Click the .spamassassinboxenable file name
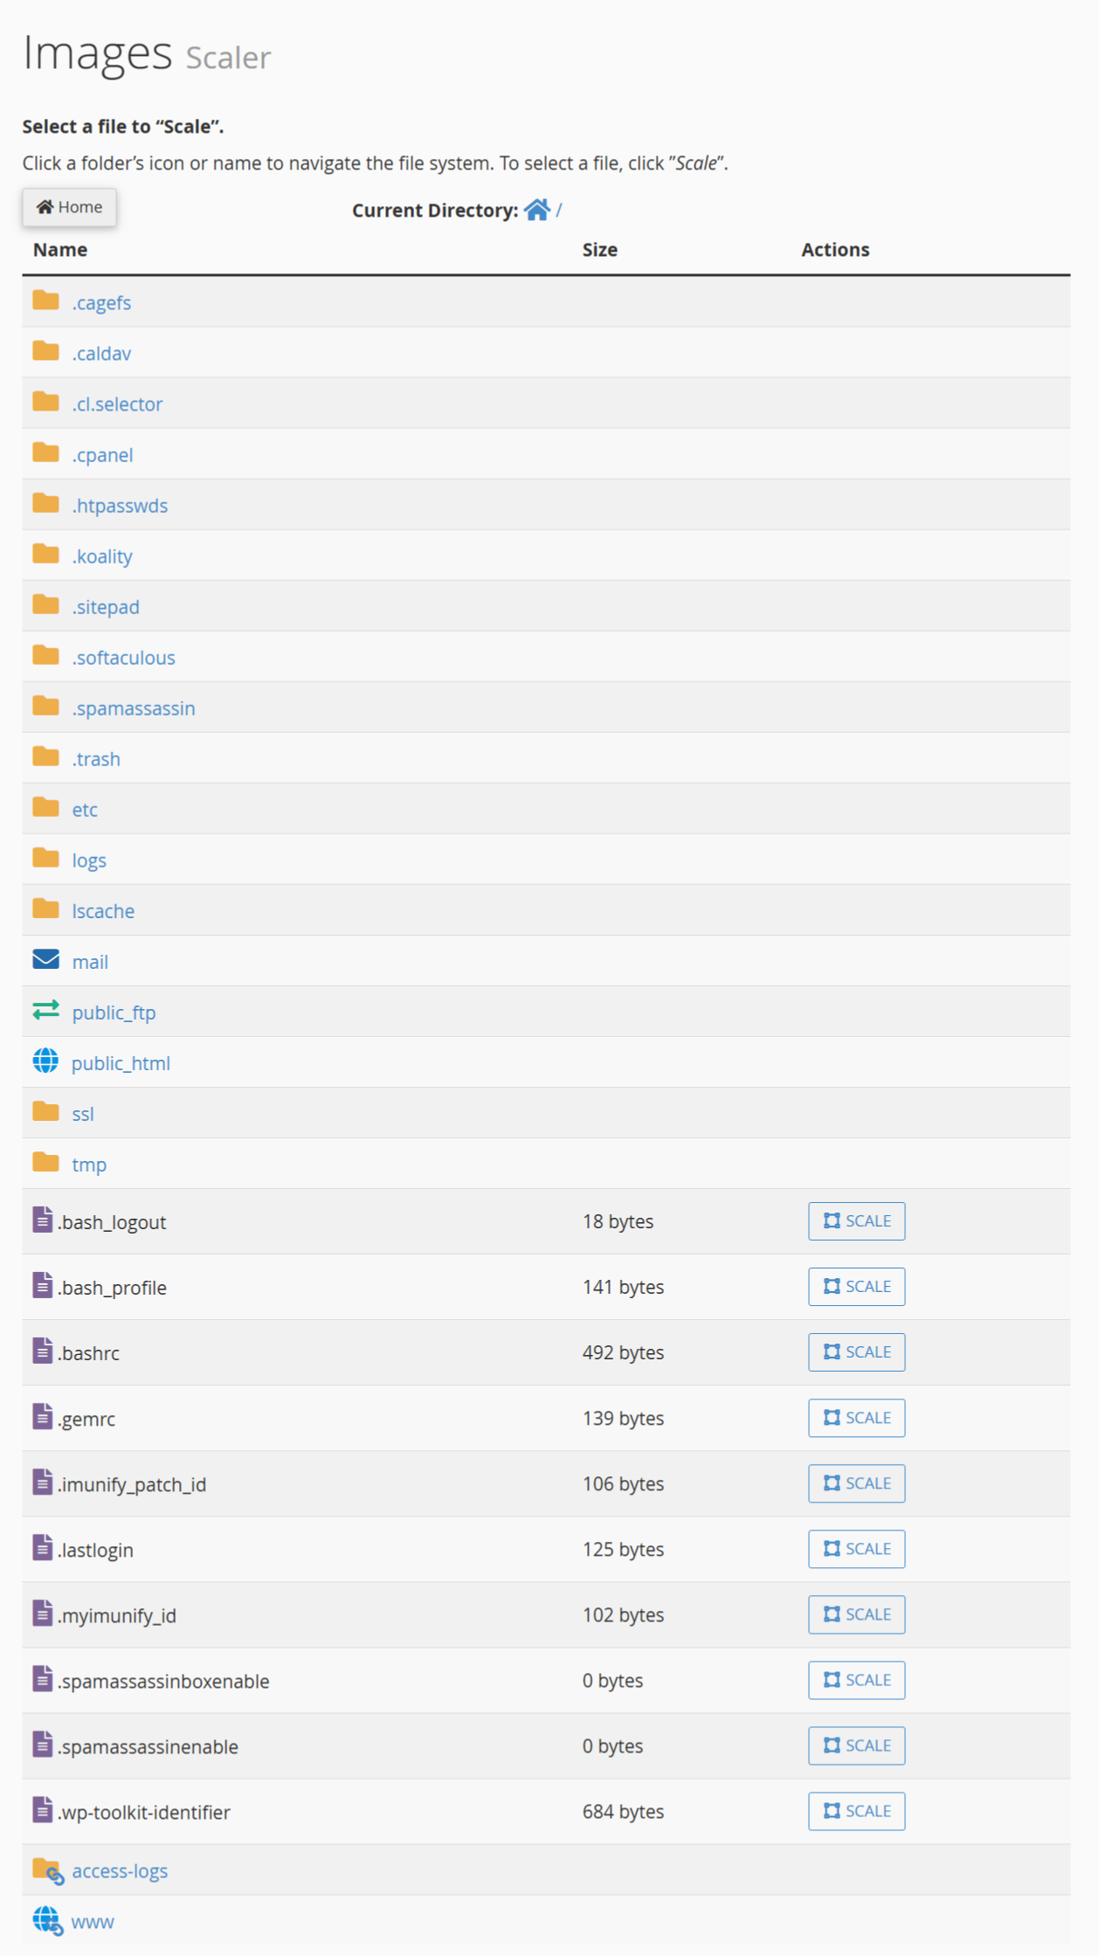This screenshot has height=1956, width=1099. point(163,1681)
